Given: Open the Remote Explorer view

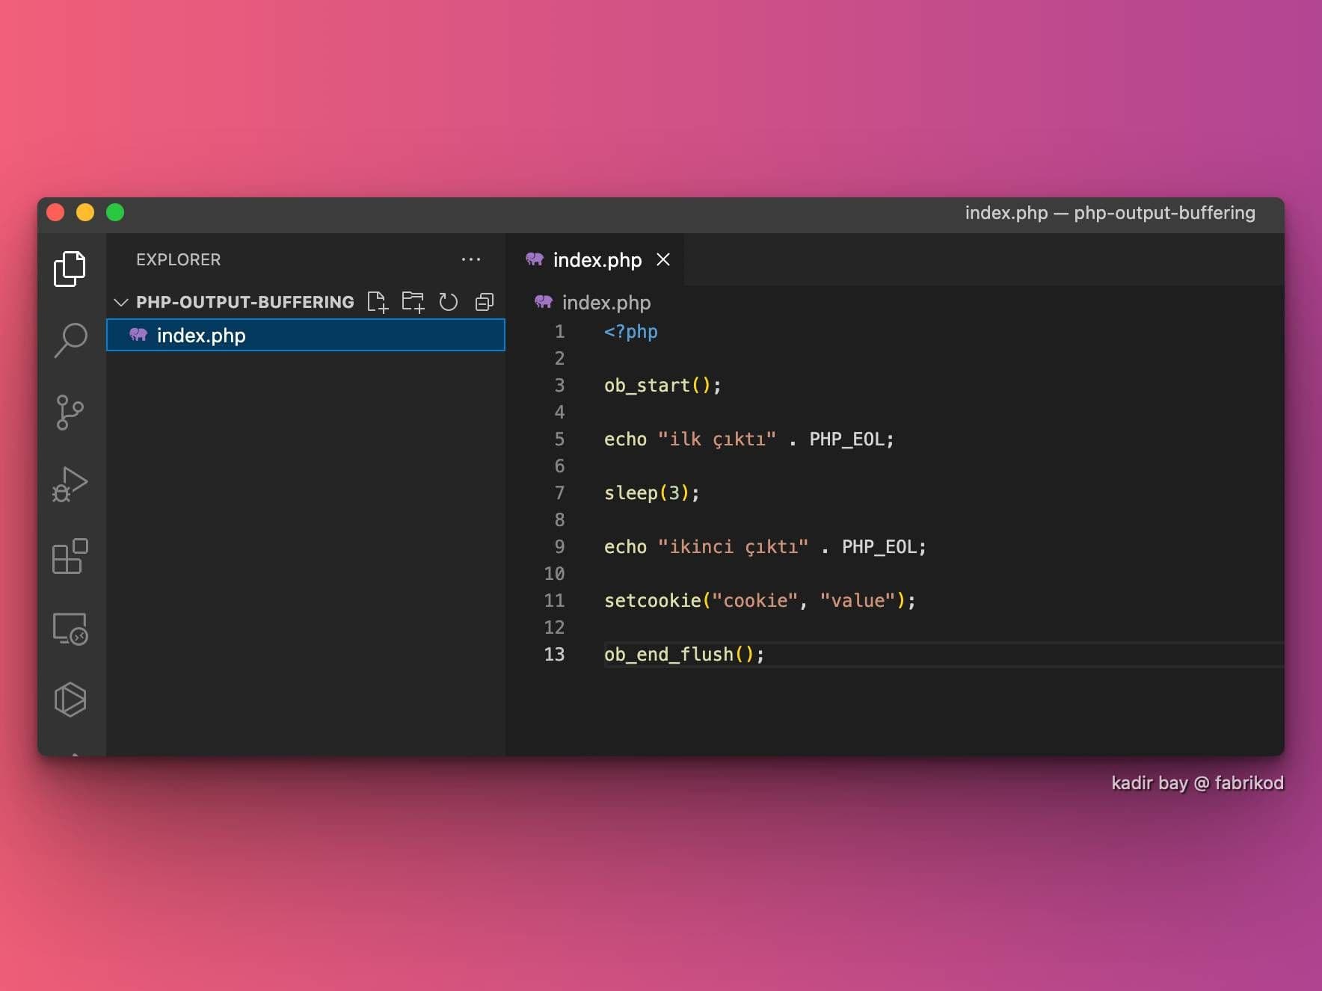Looking at the screenshot, I should tap(70, 629).
